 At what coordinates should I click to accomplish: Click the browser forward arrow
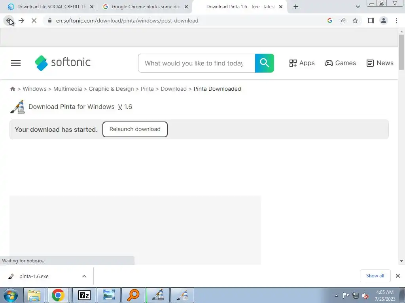coord(21,21)
